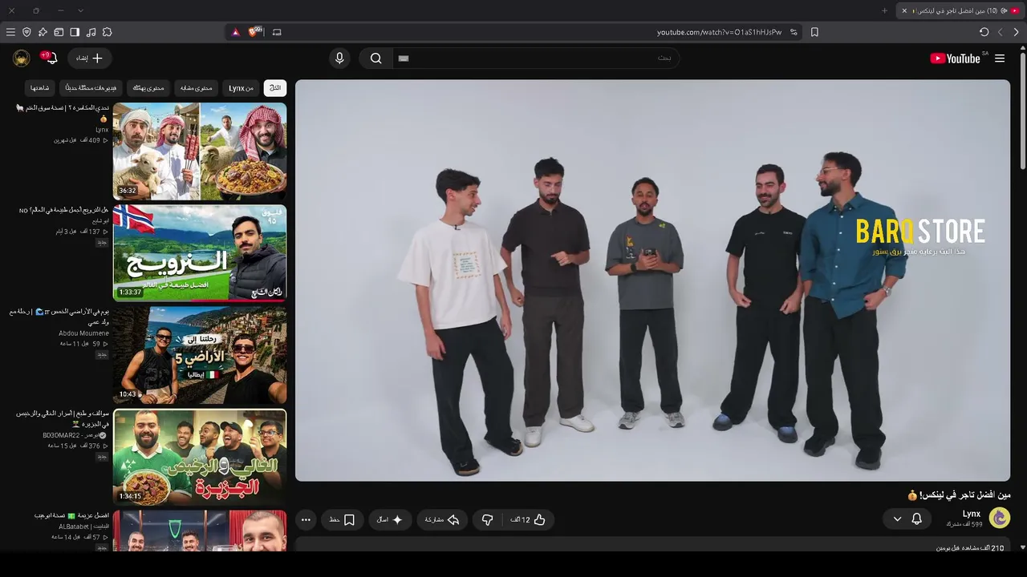Open site settings icon in address bar
The image size is (1027, 577).
(x=794, y=32)
